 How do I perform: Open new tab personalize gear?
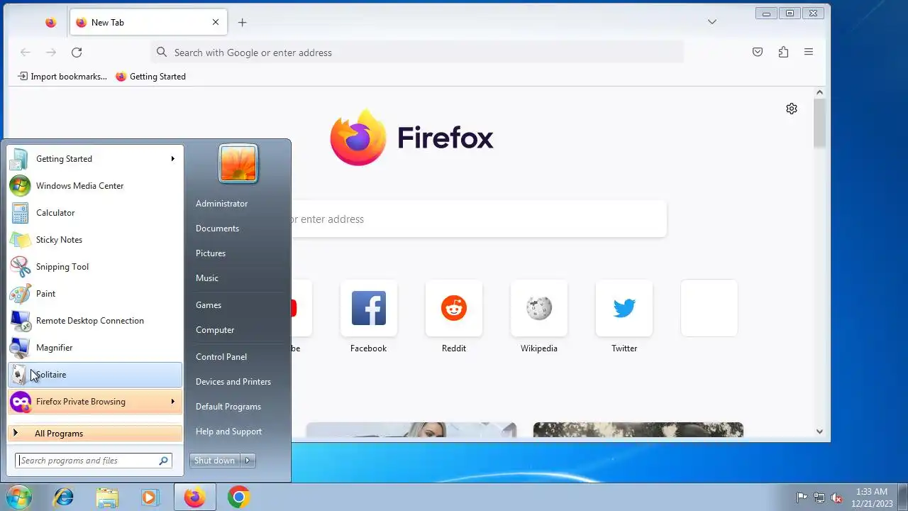(x=792, y=109)
